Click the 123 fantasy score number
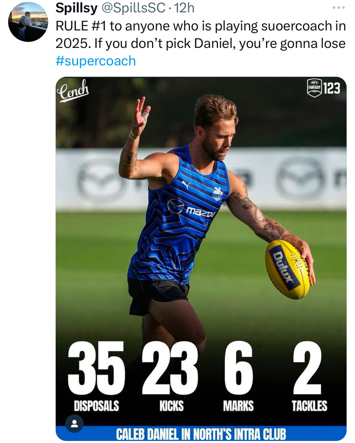 click(332, 88)
